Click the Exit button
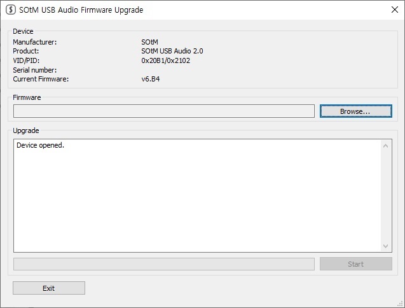405x308 pixels. [x=49, y=288]
